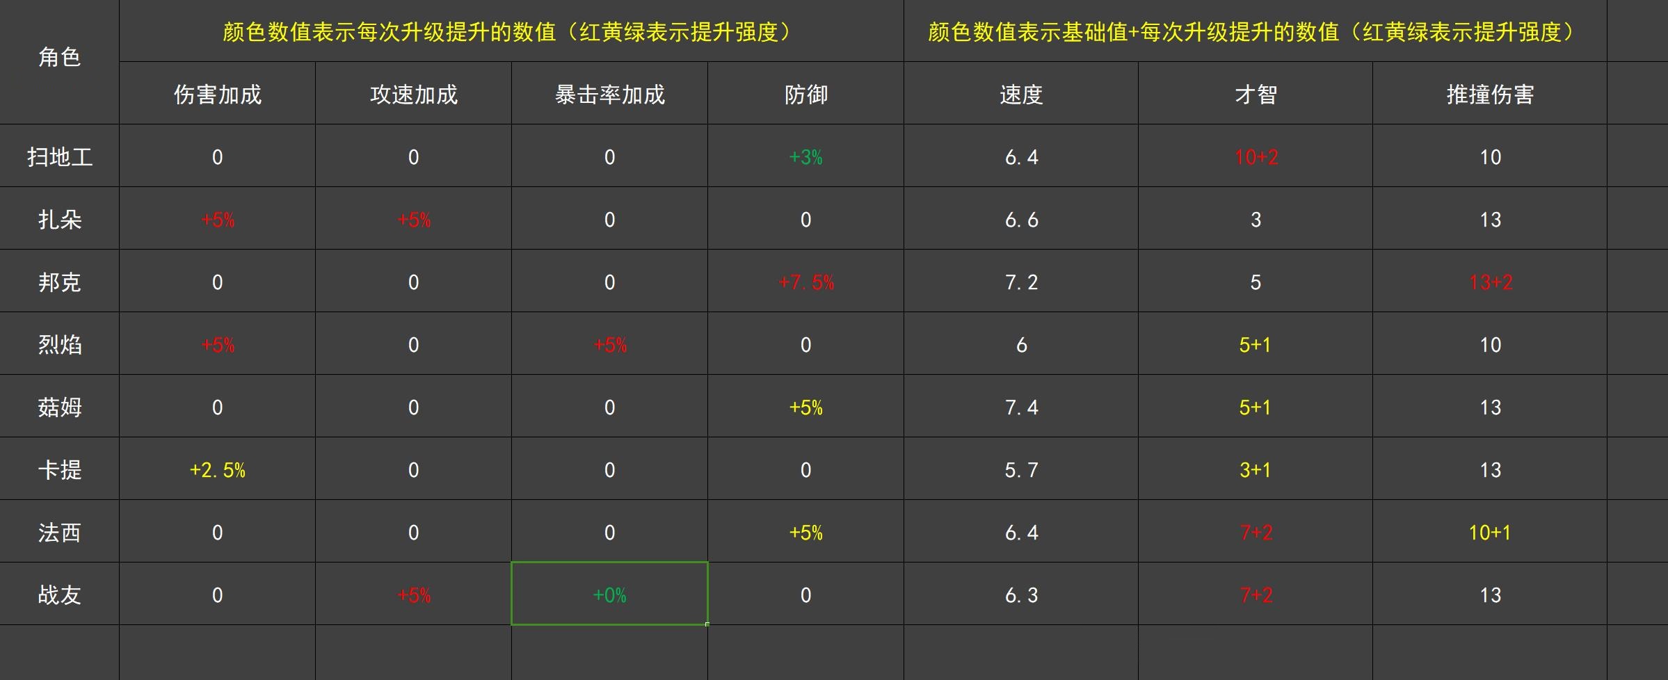Viewport: 1668px width, 680px height.
Task: Select the 角色 header cell
Action: click(x=59, y=58)
